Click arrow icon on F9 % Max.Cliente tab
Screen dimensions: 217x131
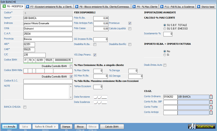coord(134,7)
